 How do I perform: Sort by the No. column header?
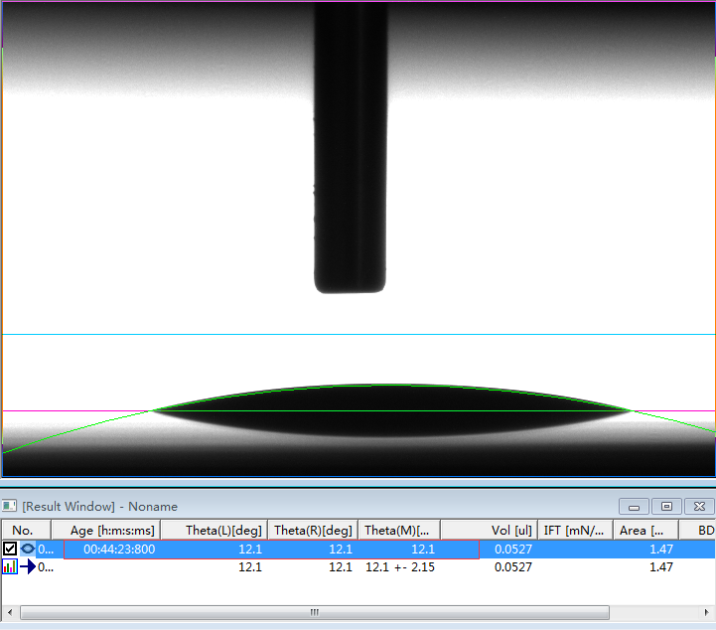[25, 531]
